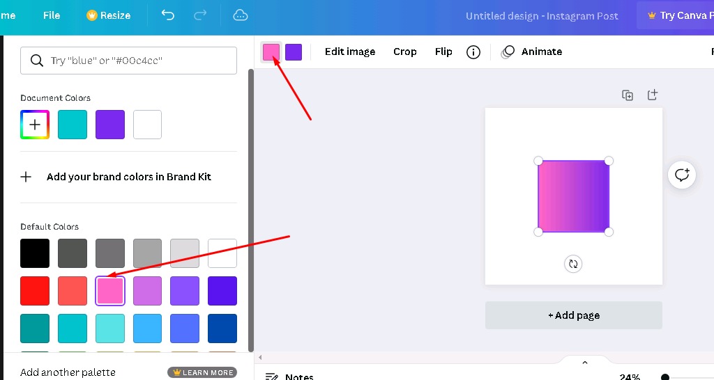Open the Resize option

[108, 15]
